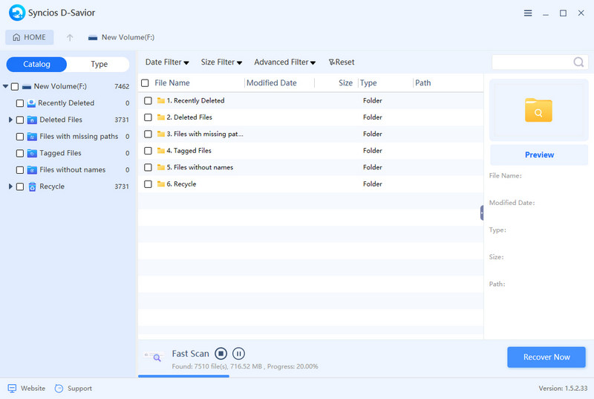Click the up arrow navigation icon
The height and width of the screenshot is (399, 594).
tap(70, 37)
